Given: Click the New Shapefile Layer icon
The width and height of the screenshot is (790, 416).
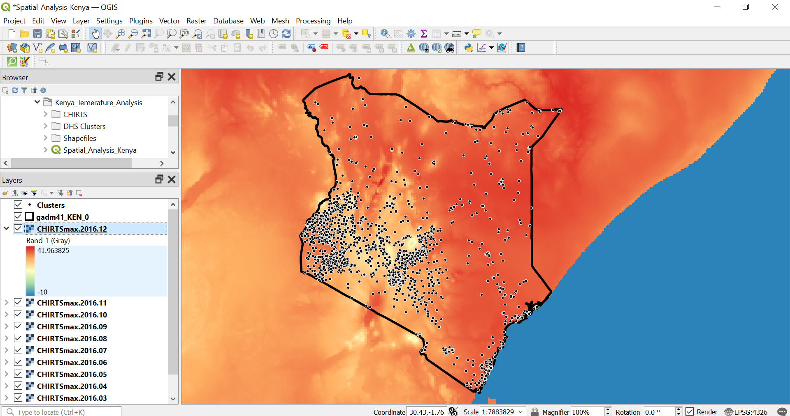Looking at the screenshot, I should click(x=37, y=48).
